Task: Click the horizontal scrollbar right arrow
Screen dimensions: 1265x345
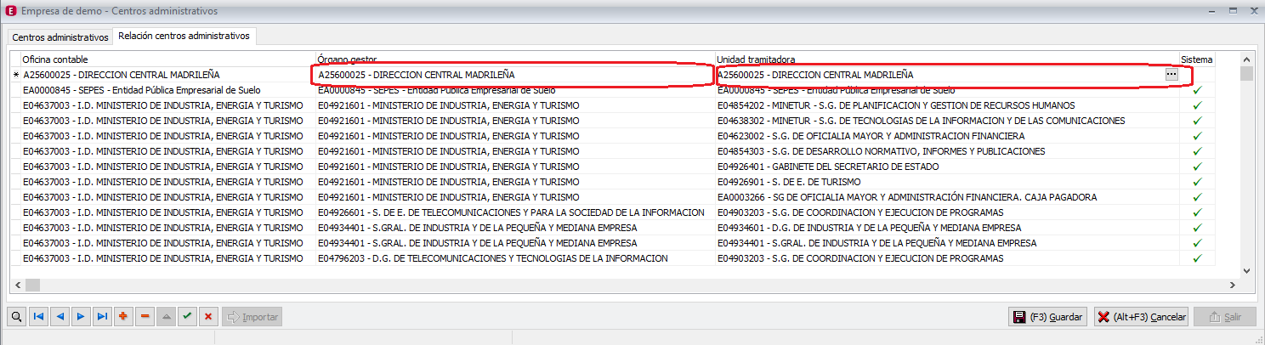Action: [x=1233, y=285]
